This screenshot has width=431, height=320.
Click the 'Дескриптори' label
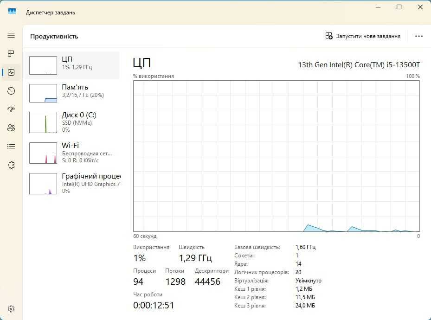click(212, 271)
